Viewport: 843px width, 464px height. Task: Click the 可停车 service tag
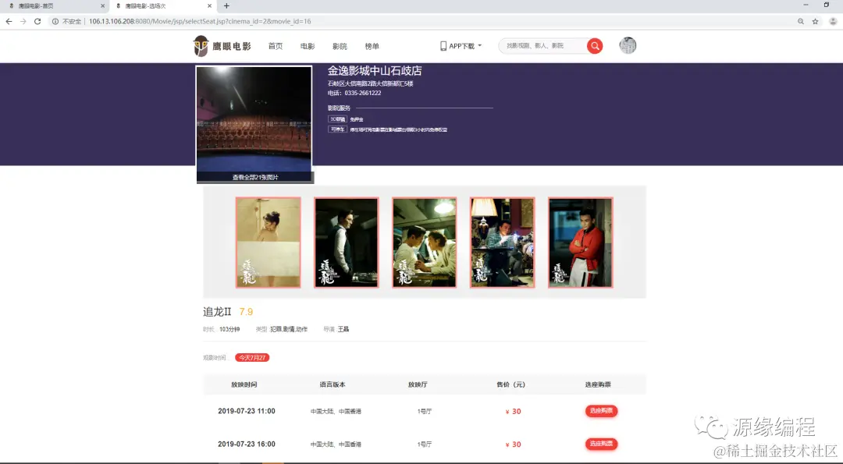coord(338,129)
